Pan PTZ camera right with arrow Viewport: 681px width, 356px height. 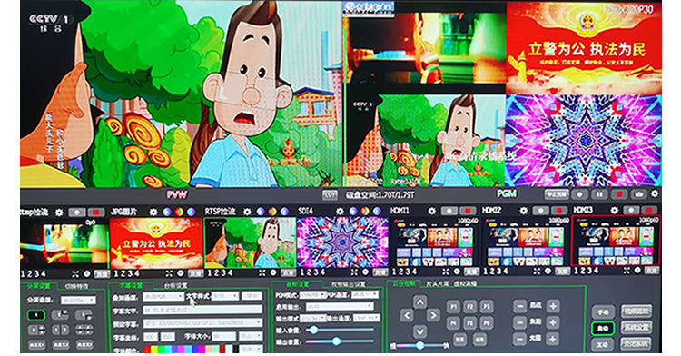click(x=433, y=315)
